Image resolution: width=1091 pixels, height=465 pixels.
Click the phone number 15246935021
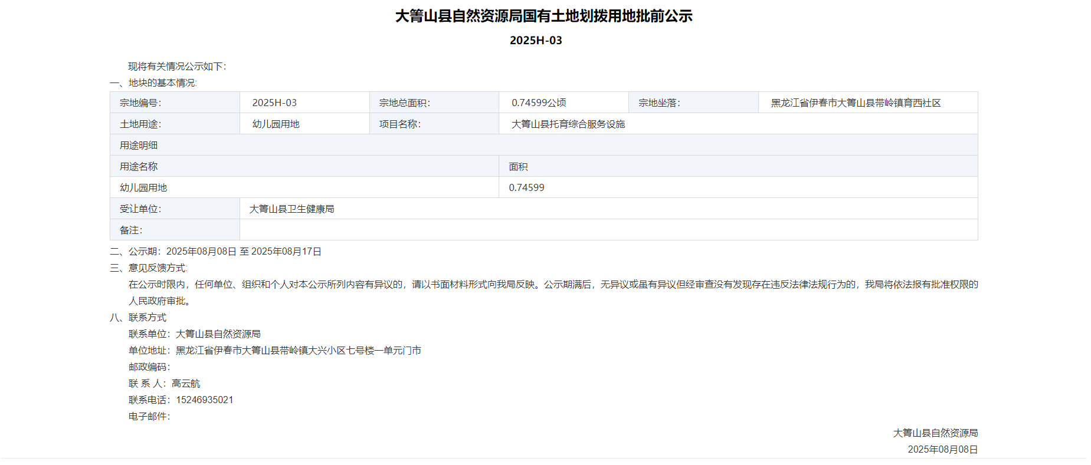click(x=205, y=400)
